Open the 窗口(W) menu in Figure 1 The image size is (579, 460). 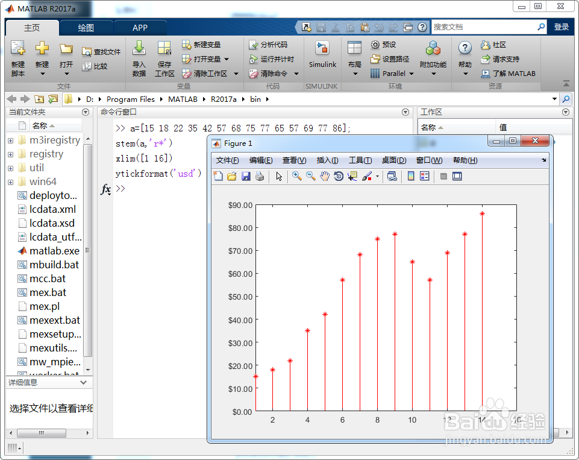click(429, 160)
